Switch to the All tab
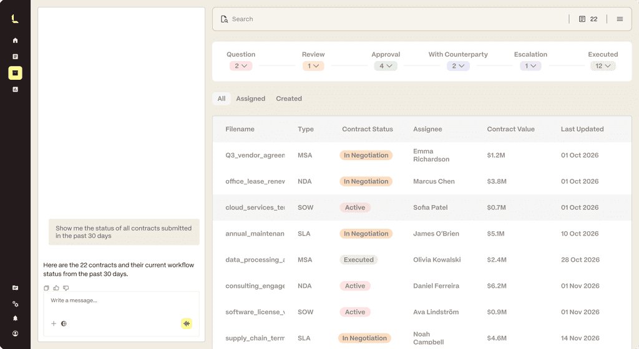This screenshot has height=349, width=639. (x=222, y=98)
